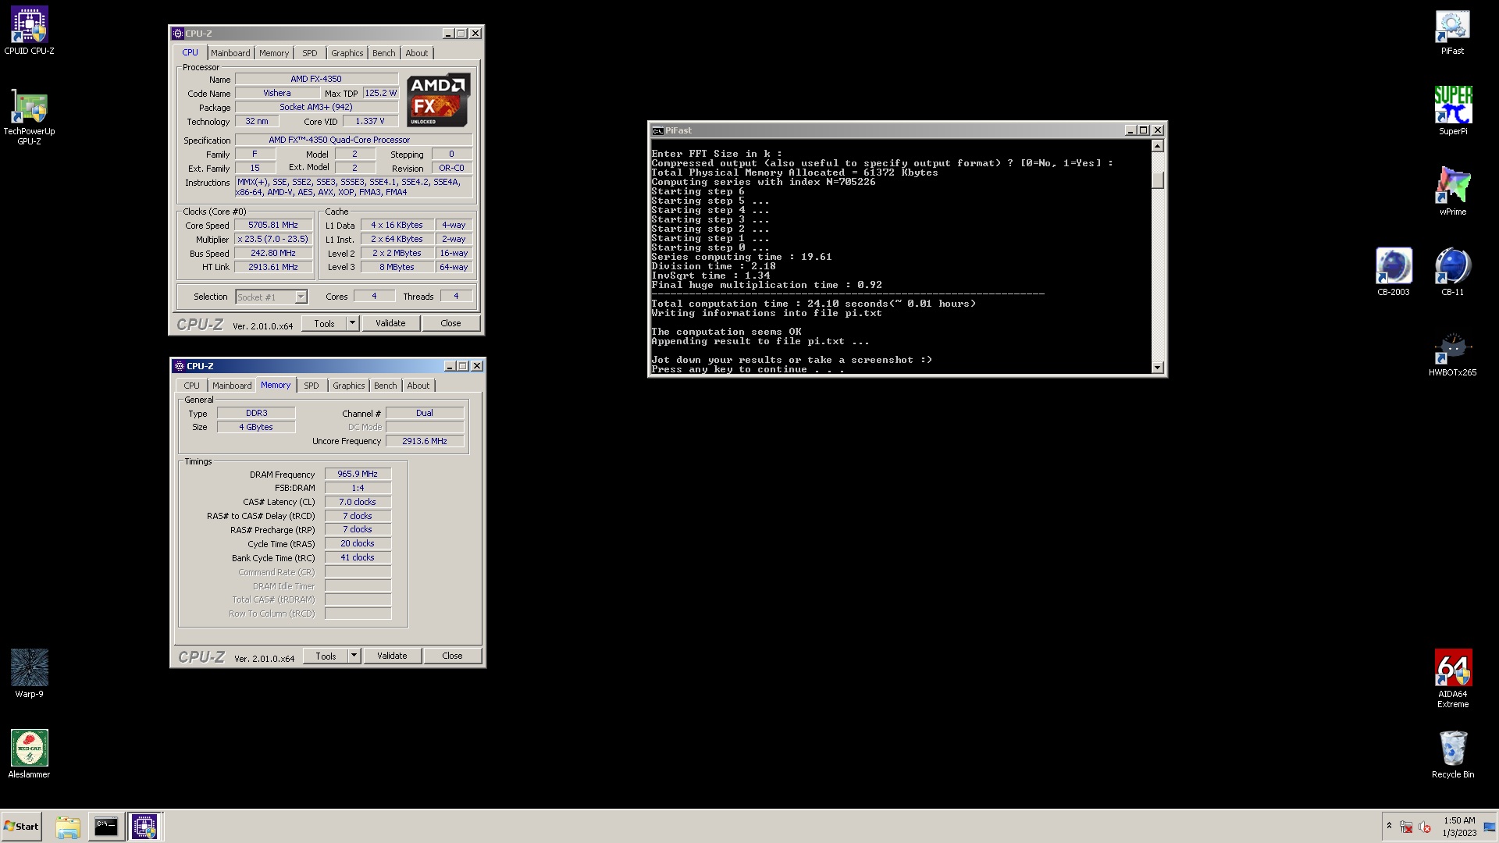Click the volume muted tray icon
The height and width of the screenshot is (843, 1499).
[x=1425, y=827]
